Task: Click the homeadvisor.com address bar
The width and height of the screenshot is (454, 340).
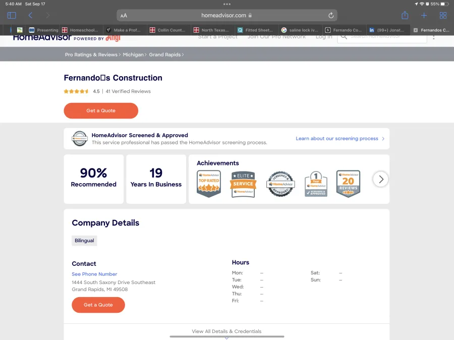Action: pos(226,15)
